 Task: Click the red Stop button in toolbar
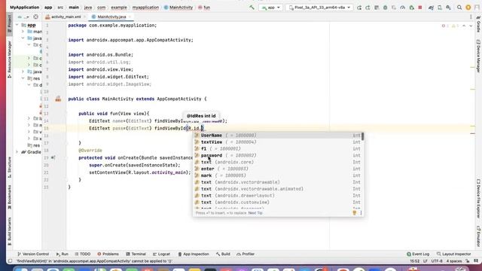point(420,8)
